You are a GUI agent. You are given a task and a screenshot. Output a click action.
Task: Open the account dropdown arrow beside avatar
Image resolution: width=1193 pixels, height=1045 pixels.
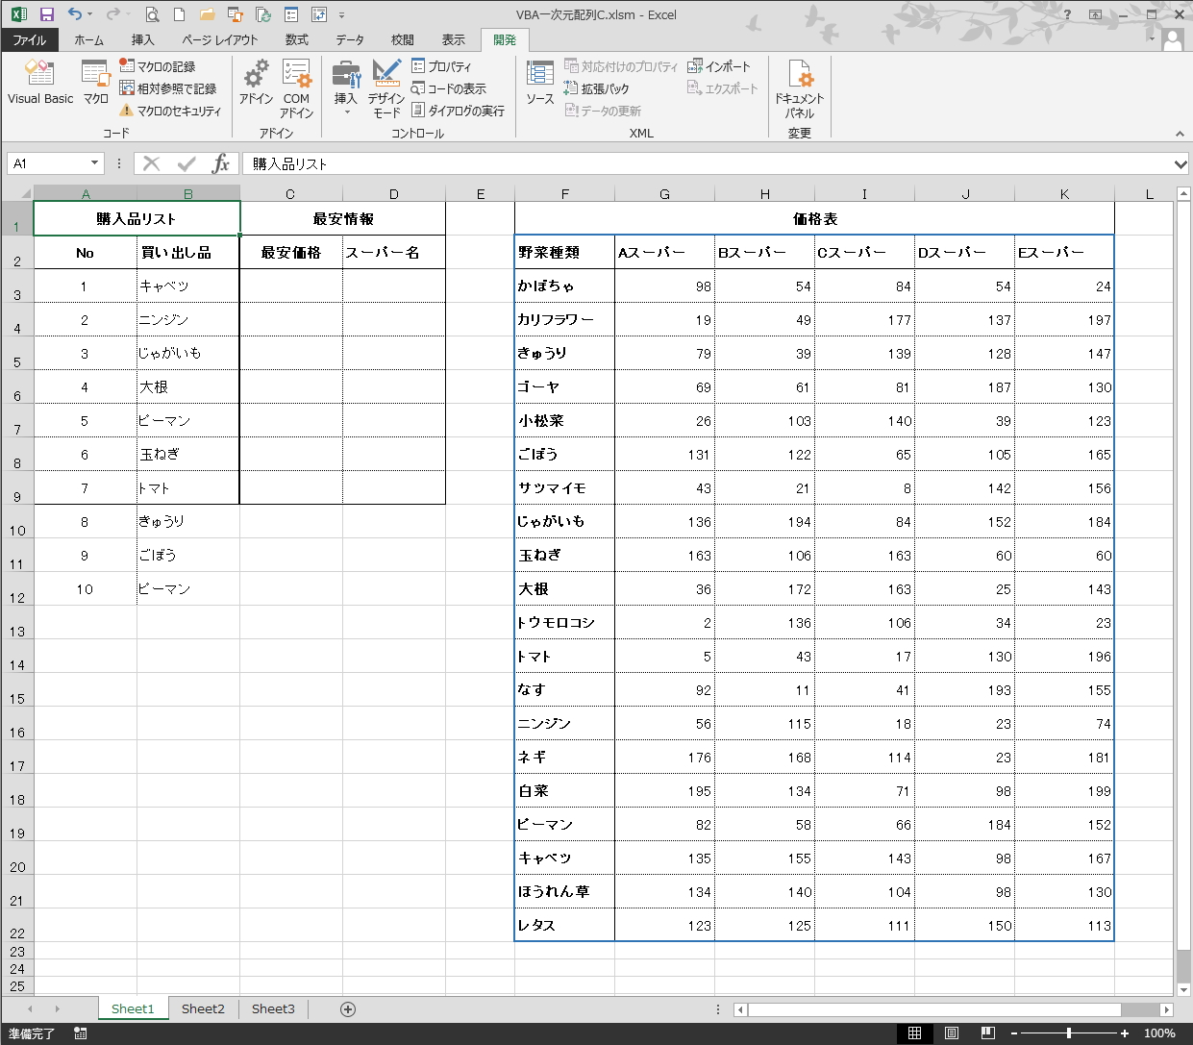(x=1152, y=39)
